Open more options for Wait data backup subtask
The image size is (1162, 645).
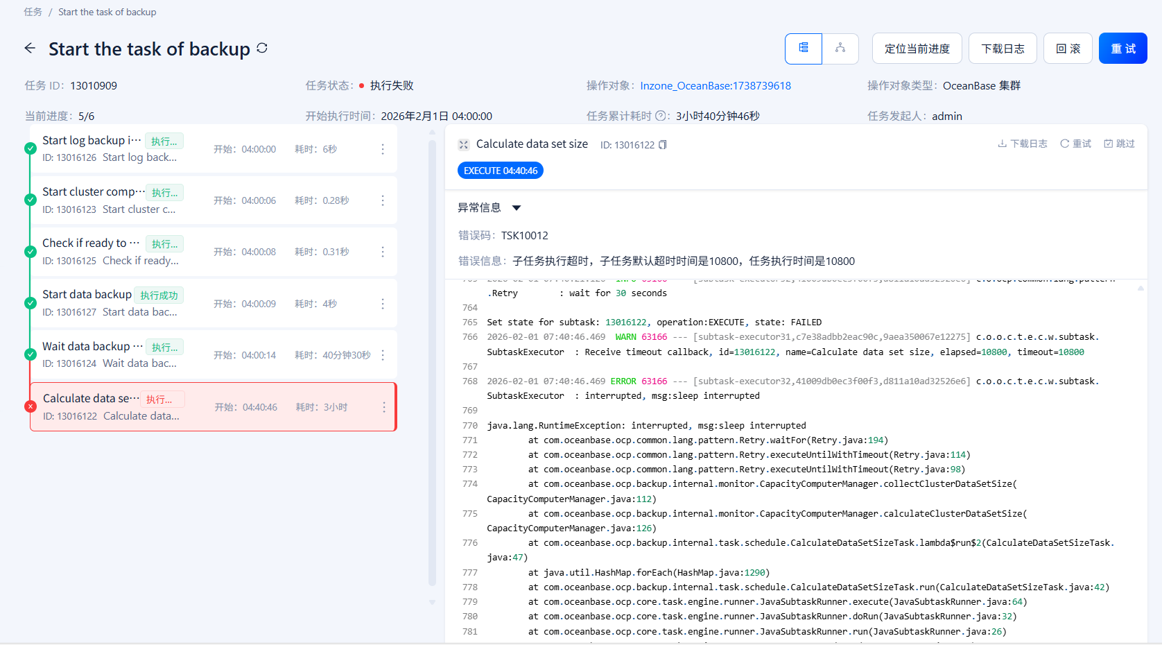(x=383, y=355)
